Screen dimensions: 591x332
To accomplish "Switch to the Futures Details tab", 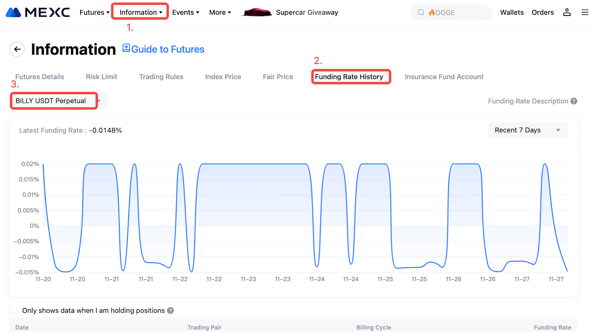I will click(x=40, y=77).
